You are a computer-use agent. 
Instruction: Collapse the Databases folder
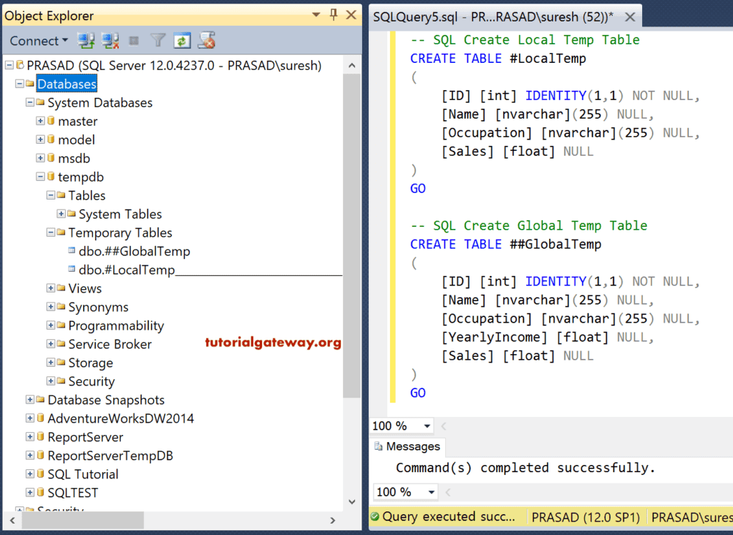click(x=19, y=84)
